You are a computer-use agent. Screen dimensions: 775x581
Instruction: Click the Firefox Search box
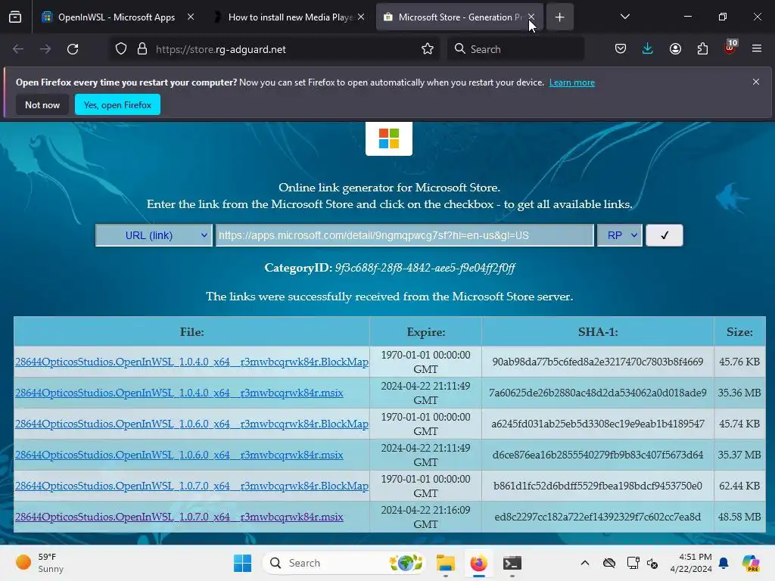tap(515, 49)
